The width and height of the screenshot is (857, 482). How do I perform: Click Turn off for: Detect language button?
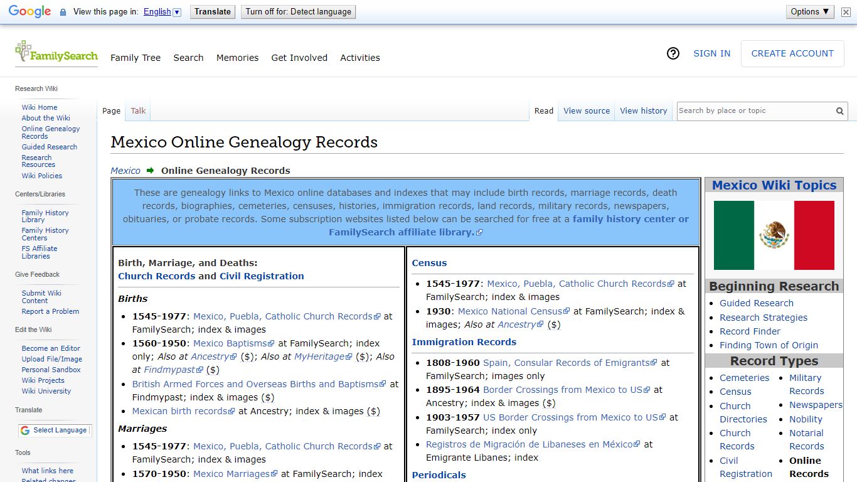[x=298, y=11]
